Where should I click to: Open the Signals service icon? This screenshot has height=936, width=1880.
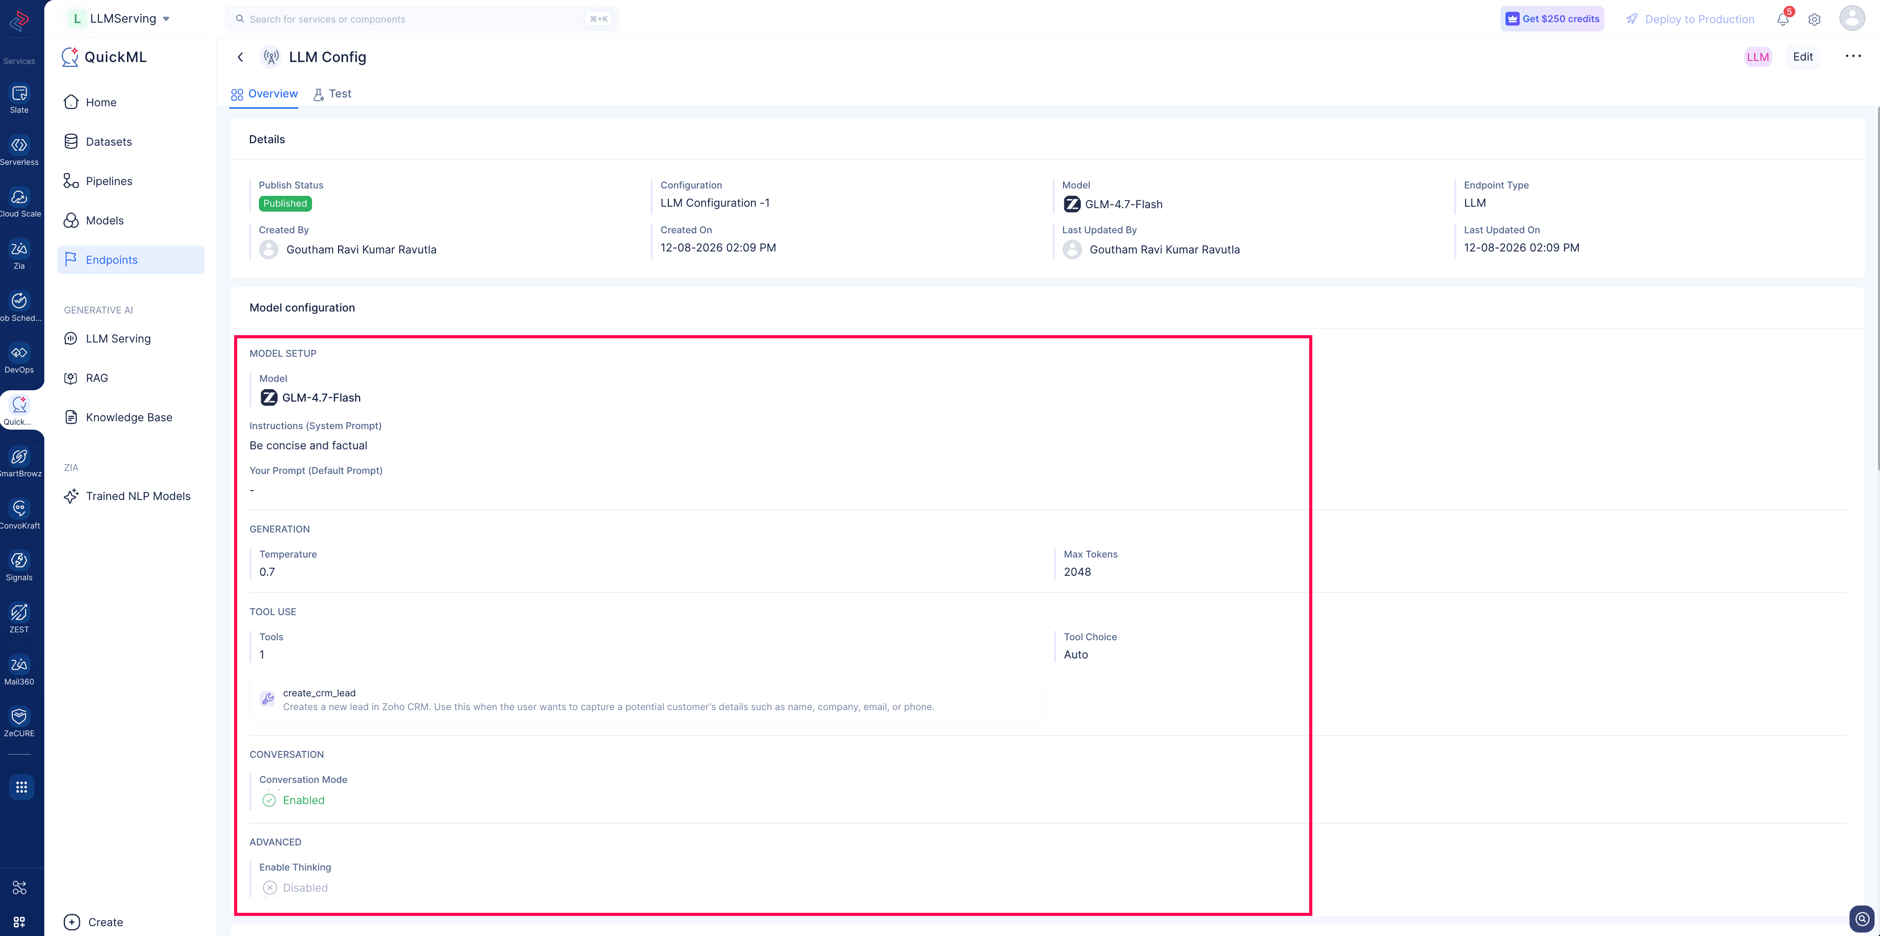coord(20,561)
